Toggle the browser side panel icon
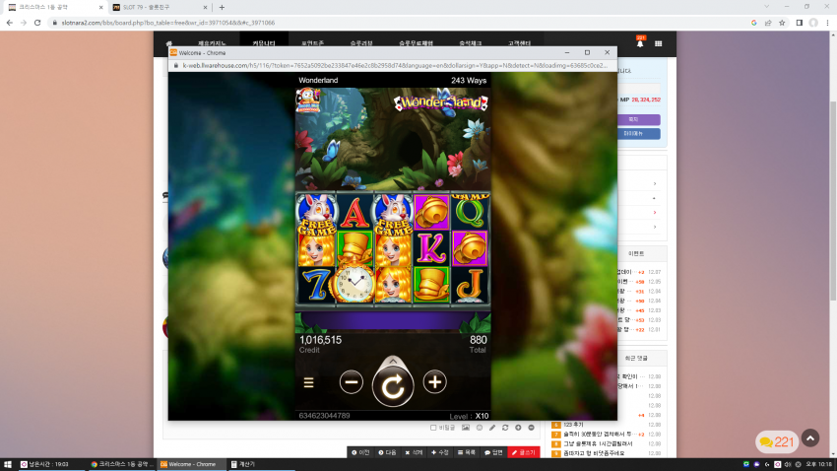837x471 pixels. click(800, 23)
